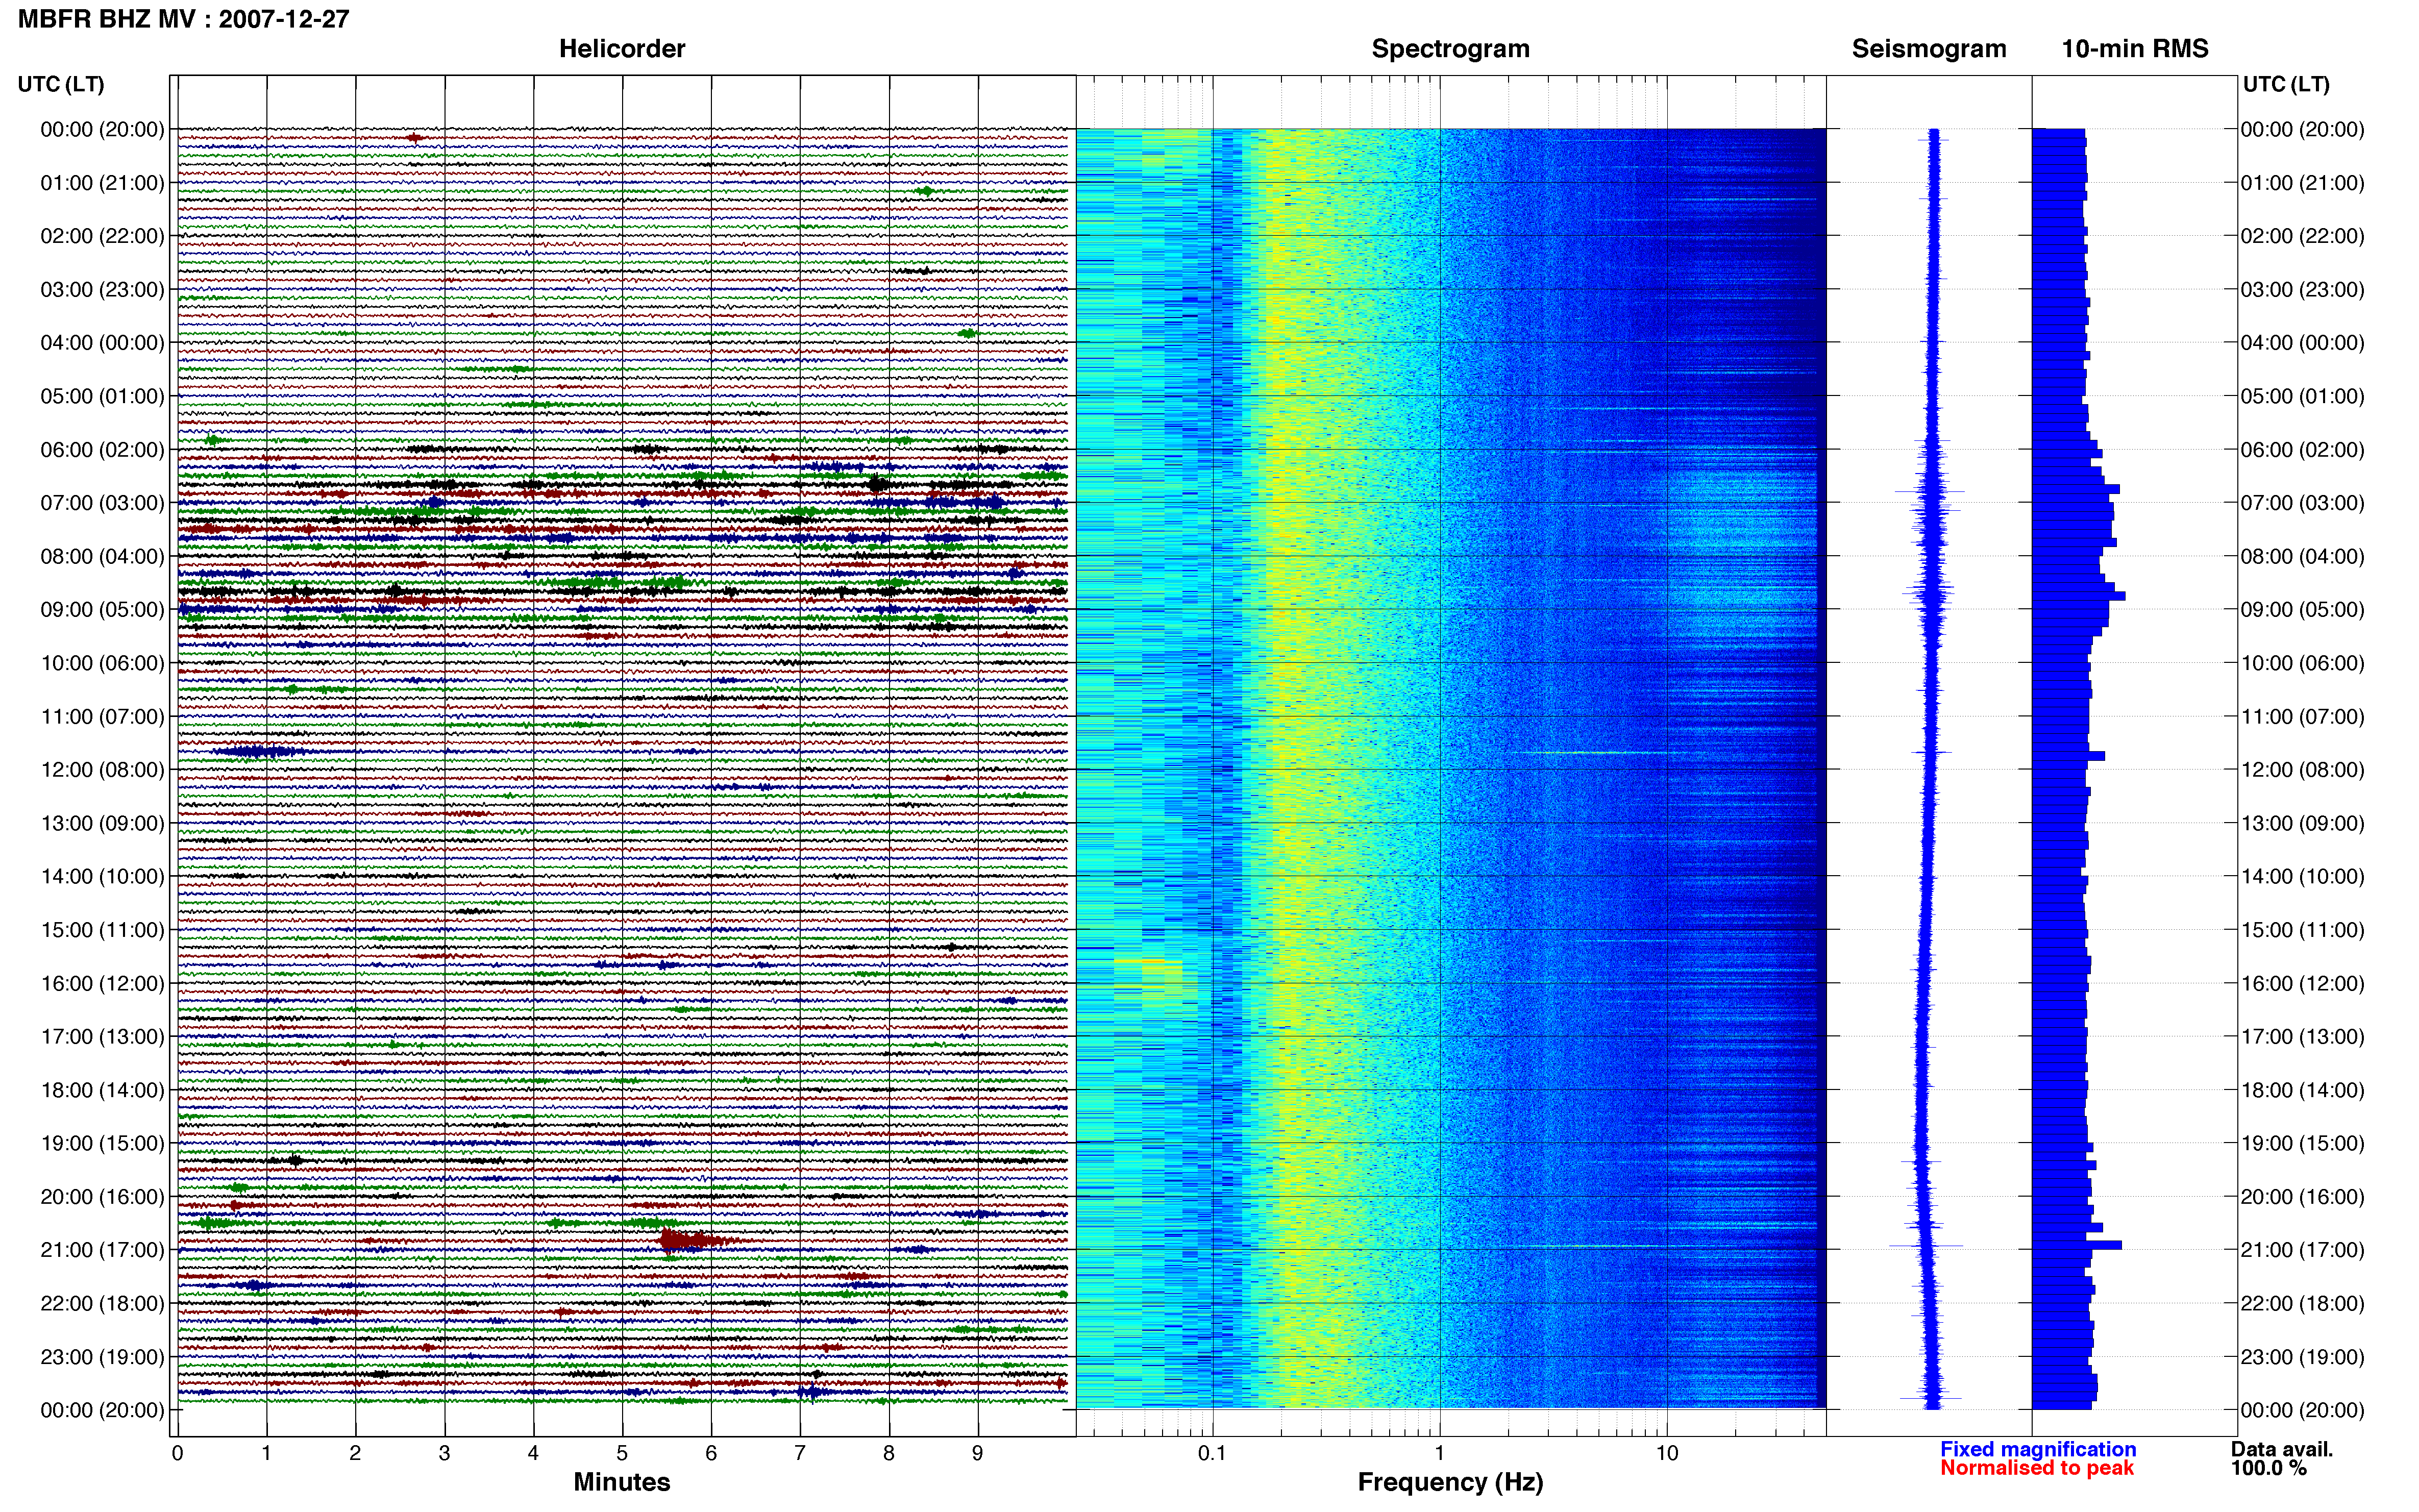
Task: Click "04:00 (00:00)" on the RMS panel's right axis
Action: pyautogui.click(x=2302, y=343)
